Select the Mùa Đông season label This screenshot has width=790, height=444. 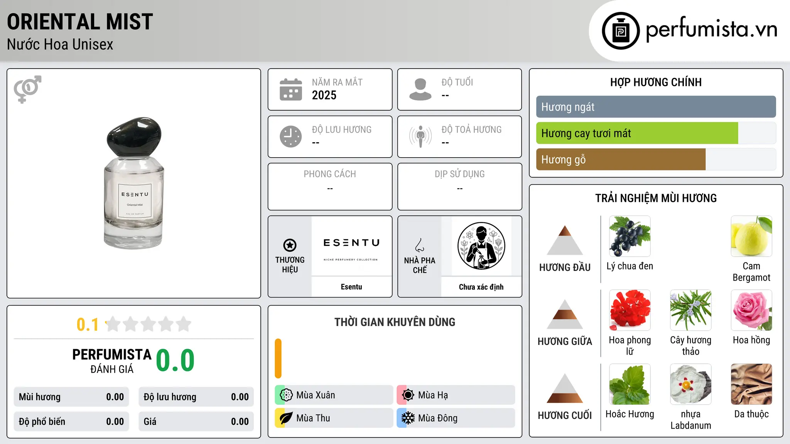pyautogui.click(x=438, y=418)
